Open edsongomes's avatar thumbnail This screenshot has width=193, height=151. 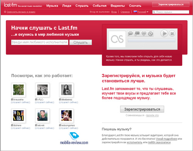pyautogui.click(x=66, y=116)
